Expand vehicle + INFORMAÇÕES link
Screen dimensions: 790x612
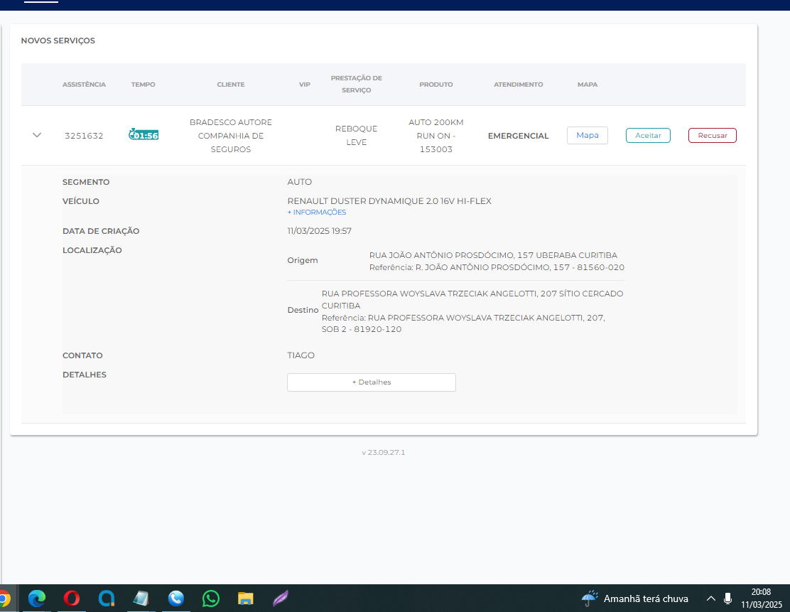click(x=317, y=213)
